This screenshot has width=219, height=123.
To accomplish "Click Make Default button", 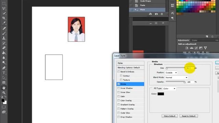I will tap(170, 116).
